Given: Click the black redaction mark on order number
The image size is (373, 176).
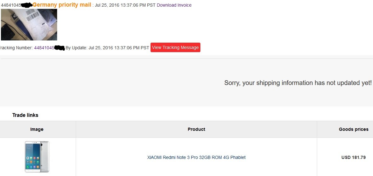Looking at the screenshot, I should [27, 5].
